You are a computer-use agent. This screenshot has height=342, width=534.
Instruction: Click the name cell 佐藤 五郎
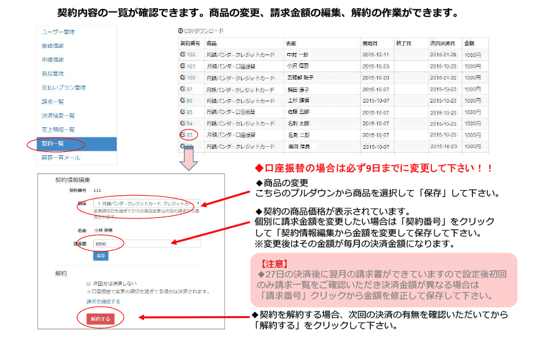299,112
